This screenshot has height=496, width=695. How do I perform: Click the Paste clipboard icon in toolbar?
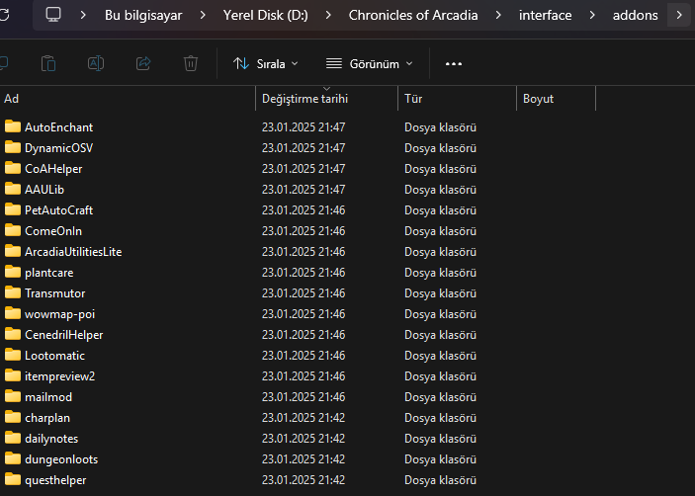[x=48, y=63]
